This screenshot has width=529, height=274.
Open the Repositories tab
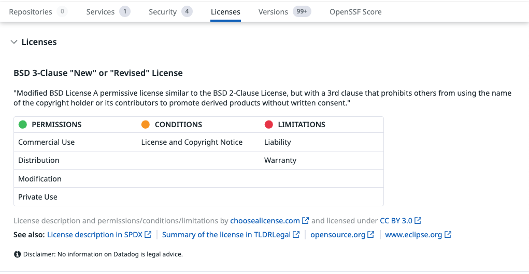31,12
